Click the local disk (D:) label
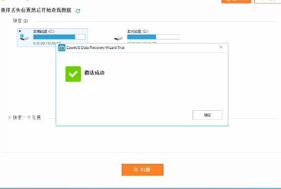Viewport: 281px width, 189px height. [x=138, y=32]
